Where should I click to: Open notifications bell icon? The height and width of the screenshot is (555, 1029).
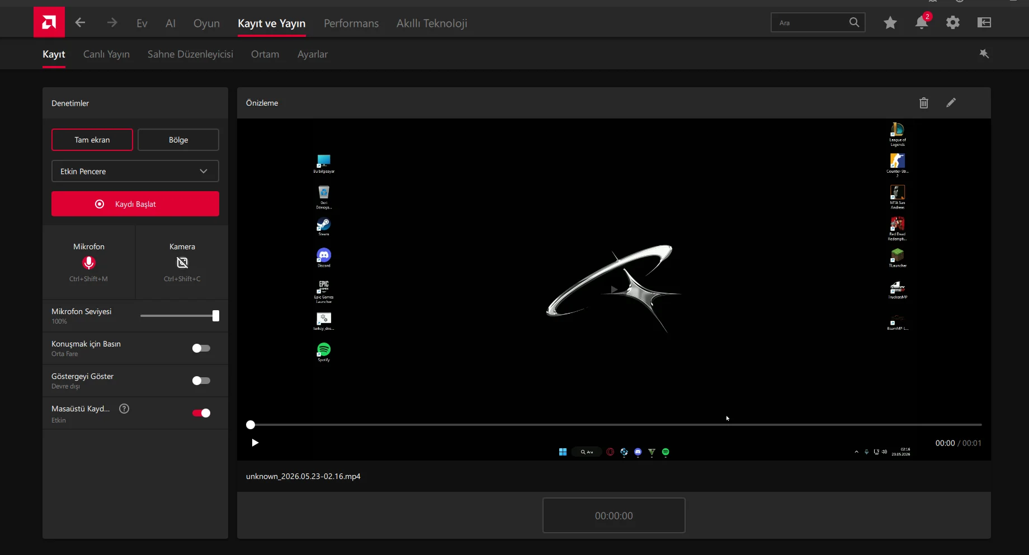coord(922,22)
